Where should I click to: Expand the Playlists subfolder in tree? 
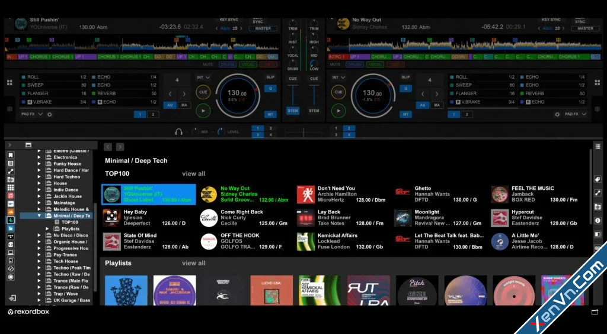coord(47,229)
